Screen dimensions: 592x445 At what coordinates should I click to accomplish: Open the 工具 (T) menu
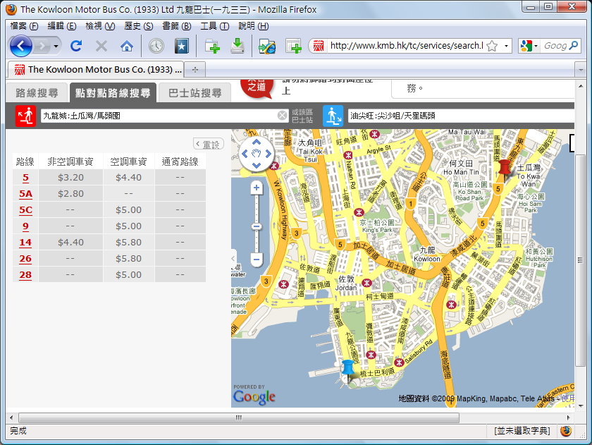pyautogui.click(x=214, y=26)
